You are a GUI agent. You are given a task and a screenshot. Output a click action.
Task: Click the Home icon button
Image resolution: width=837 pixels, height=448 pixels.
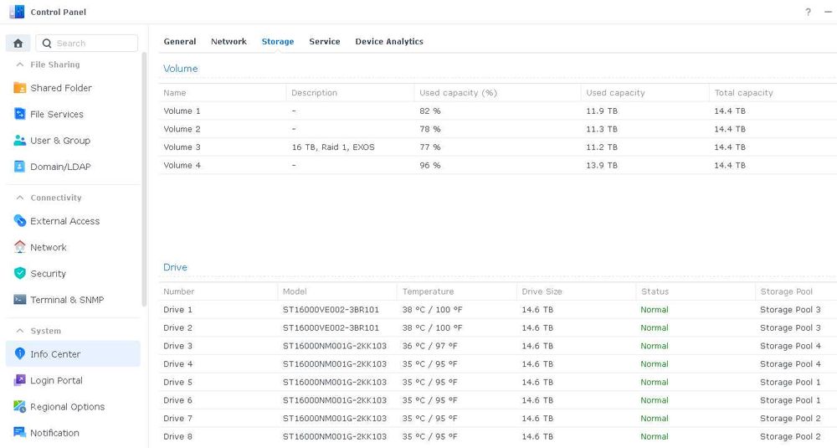(x=18, y=44)
